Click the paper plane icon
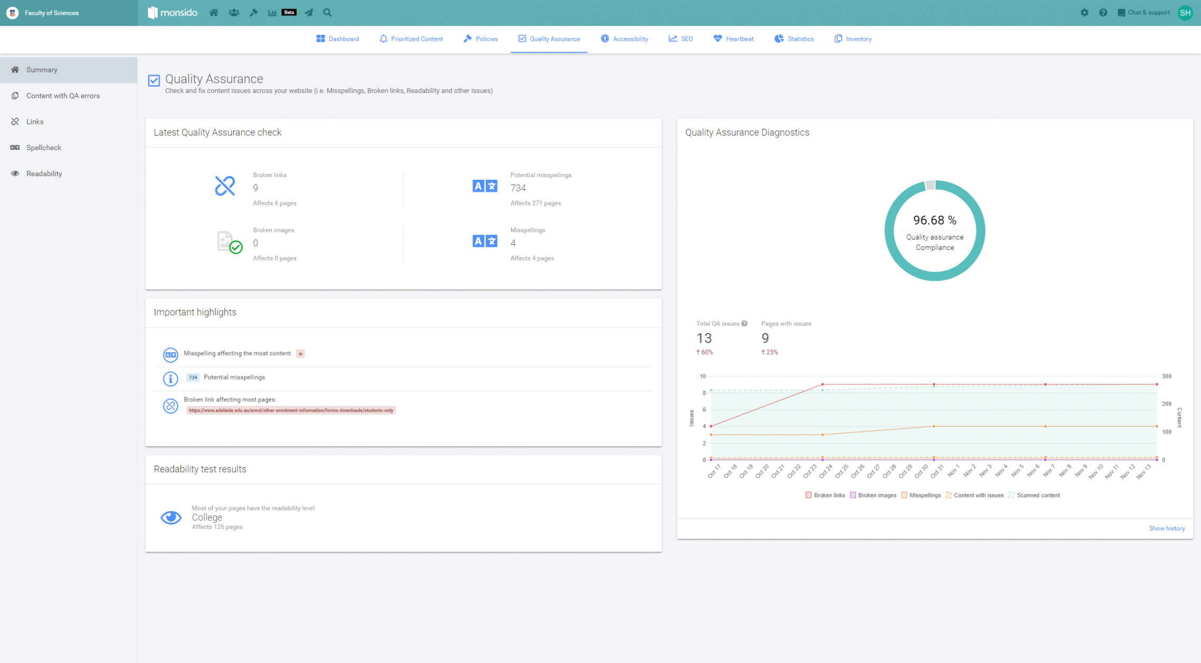1201x663 pixels. tap(309, 13)
